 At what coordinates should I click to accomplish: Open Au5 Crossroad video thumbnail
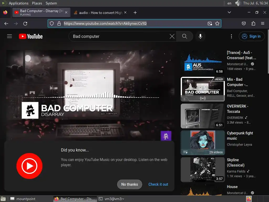click(203, 62)
